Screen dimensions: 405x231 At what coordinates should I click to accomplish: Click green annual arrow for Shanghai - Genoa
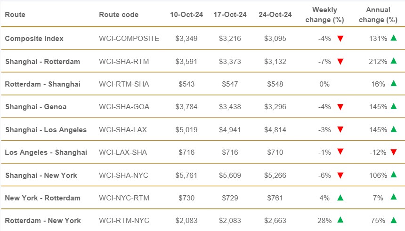(x=393, y=106)
